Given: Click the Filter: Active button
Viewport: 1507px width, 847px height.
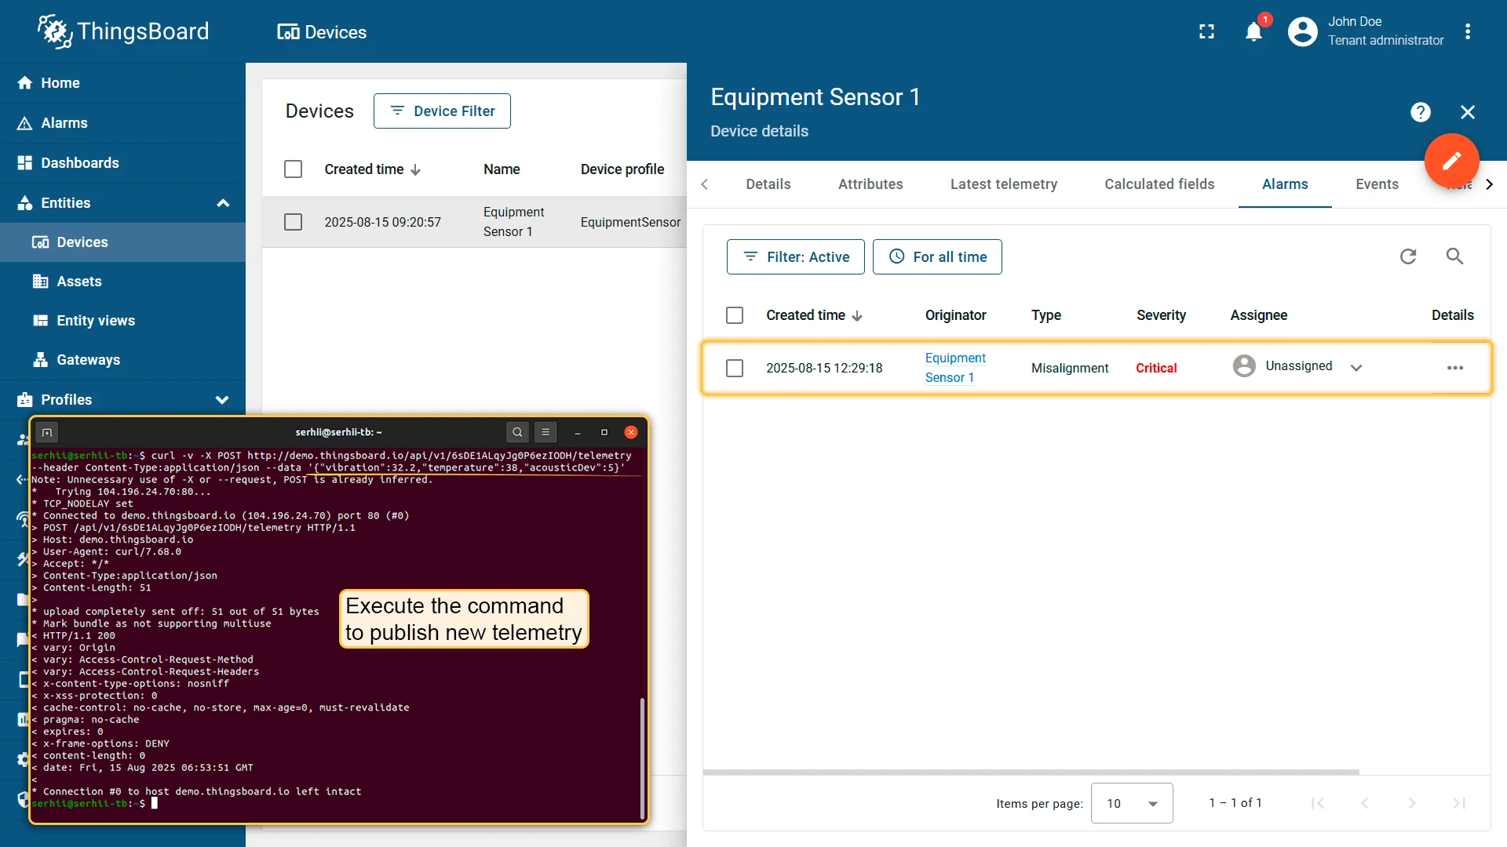Looking at the screenshot, I should coord(796,257).
